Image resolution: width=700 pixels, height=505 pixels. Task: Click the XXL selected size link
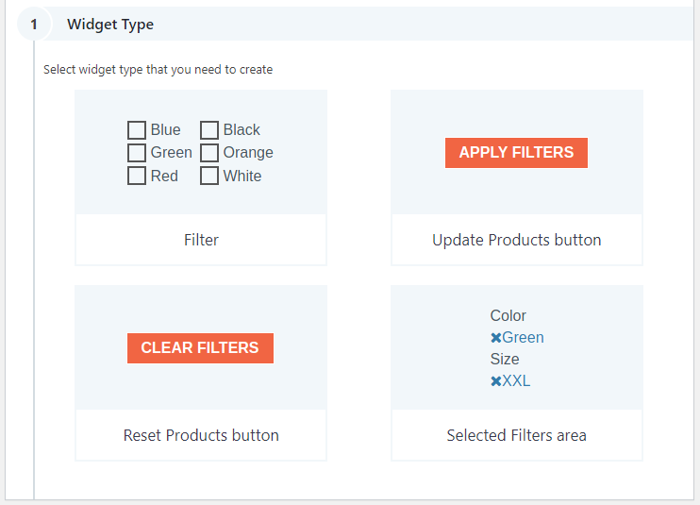pyautogui.click(x=516, y=381)
